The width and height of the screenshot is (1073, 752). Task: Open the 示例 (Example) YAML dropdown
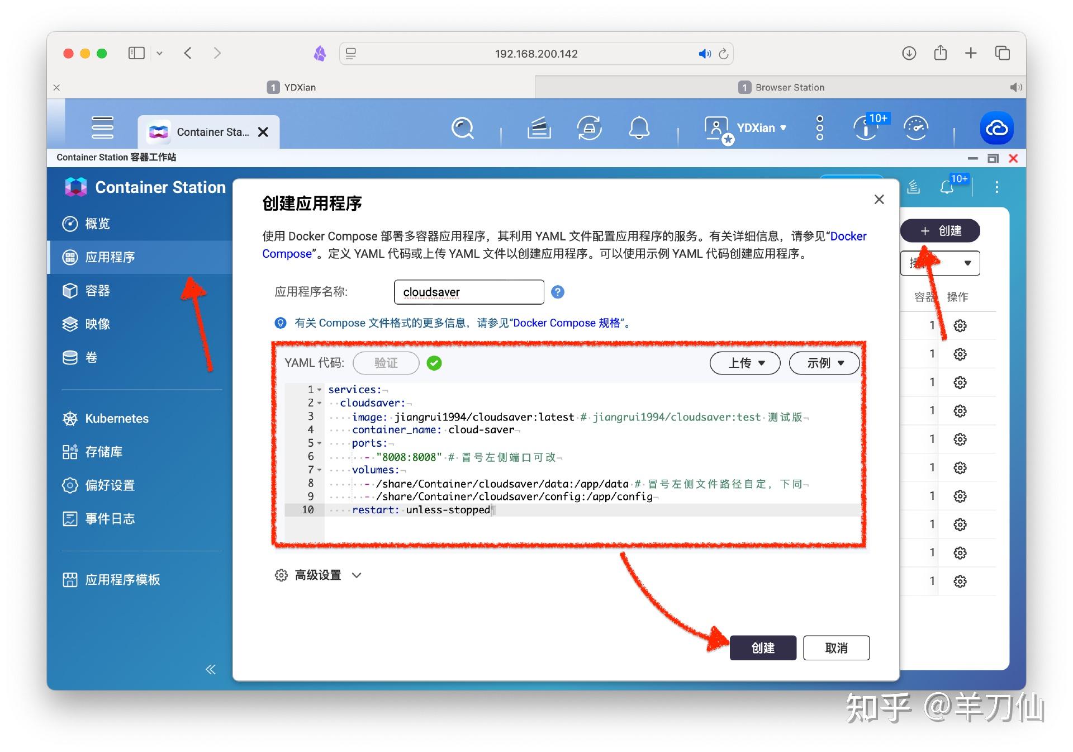824,363
